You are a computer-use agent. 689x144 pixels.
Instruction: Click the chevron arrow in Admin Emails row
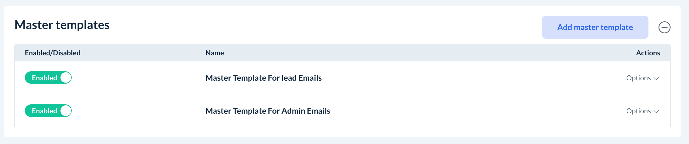pyautogui.click(x=656, y=111)
